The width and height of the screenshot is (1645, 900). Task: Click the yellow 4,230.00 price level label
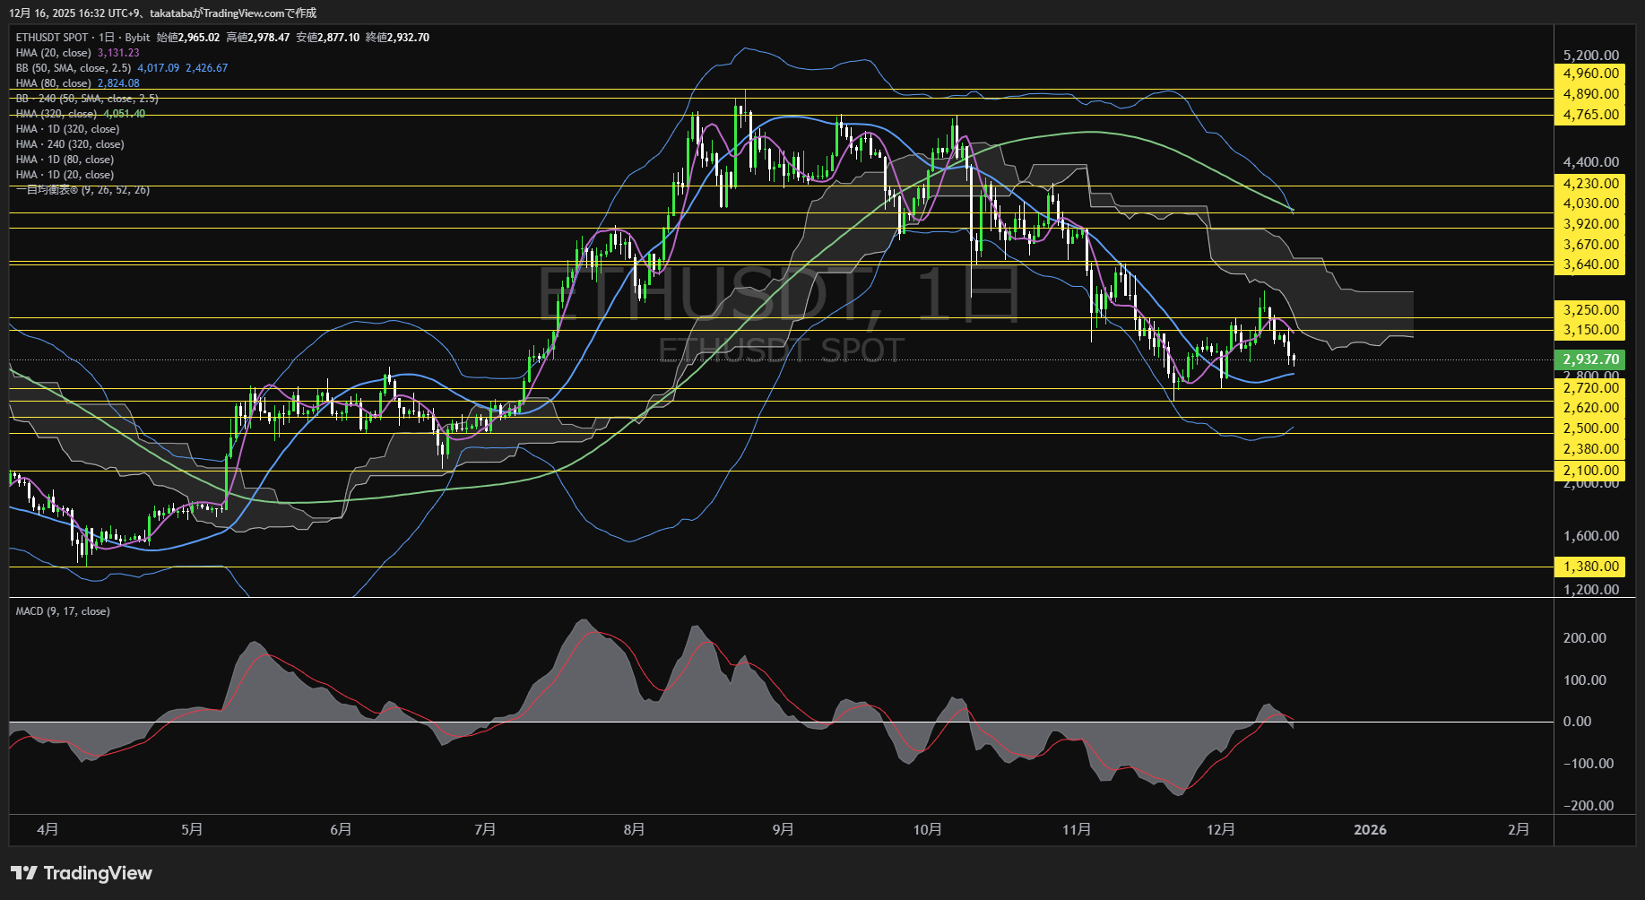pos(1589,184)
